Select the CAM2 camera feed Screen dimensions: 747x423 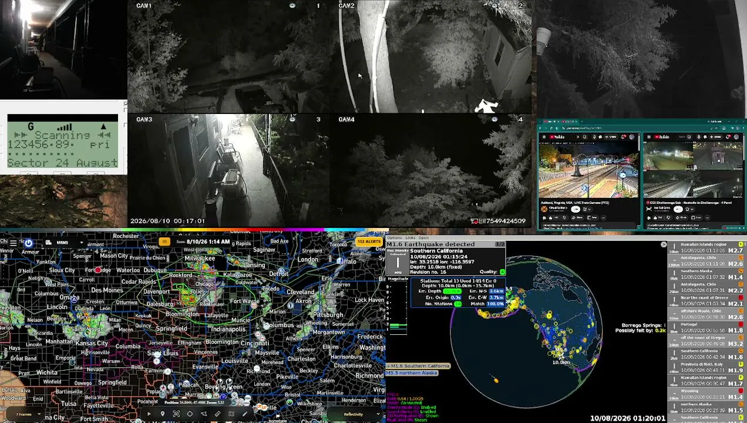431,56
